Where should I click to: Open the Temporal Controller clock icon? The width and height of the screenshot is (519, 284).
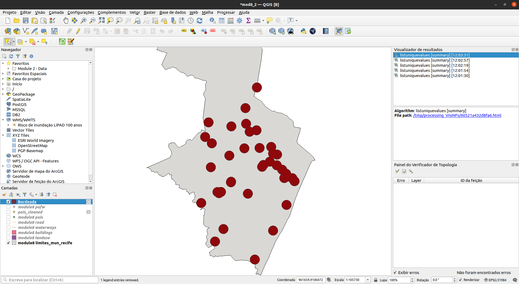click(x=191, y=21)
